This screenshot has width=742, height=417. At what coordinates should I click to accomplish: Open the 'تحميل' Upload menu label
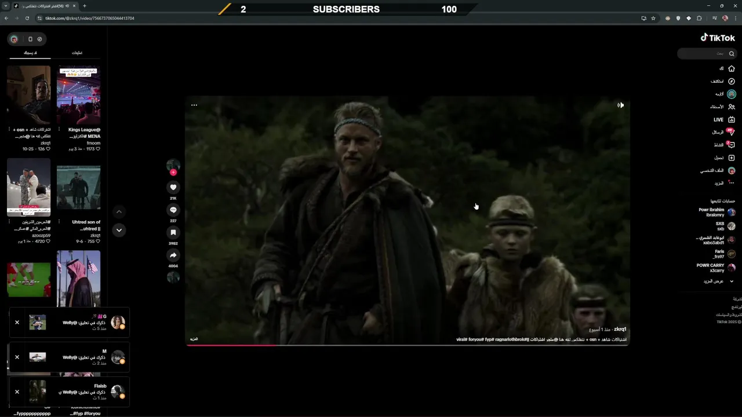[719, 158]
